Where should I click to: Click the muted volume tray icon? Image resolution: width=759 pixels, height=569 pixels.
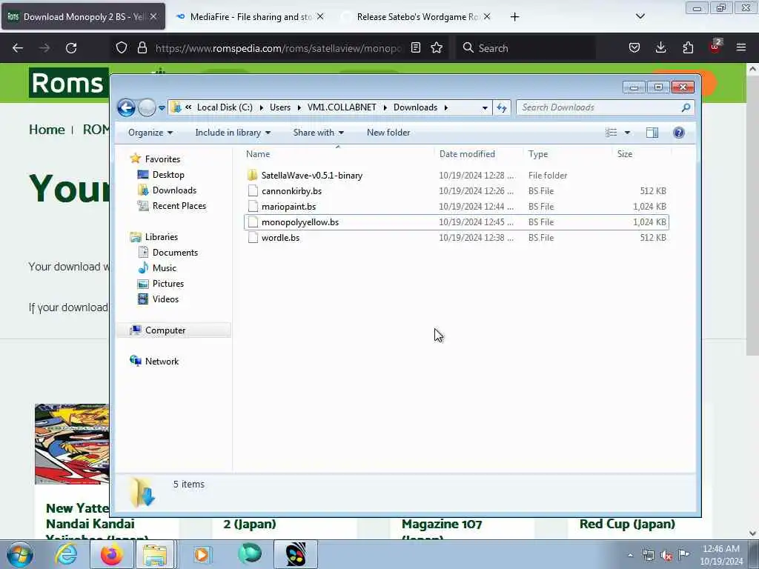pos(666,556)
